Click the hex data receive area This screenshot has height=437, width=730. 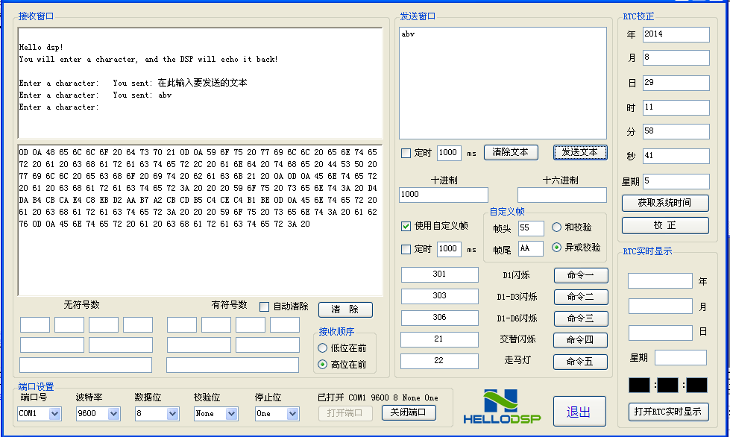click(x=200, y=220)
